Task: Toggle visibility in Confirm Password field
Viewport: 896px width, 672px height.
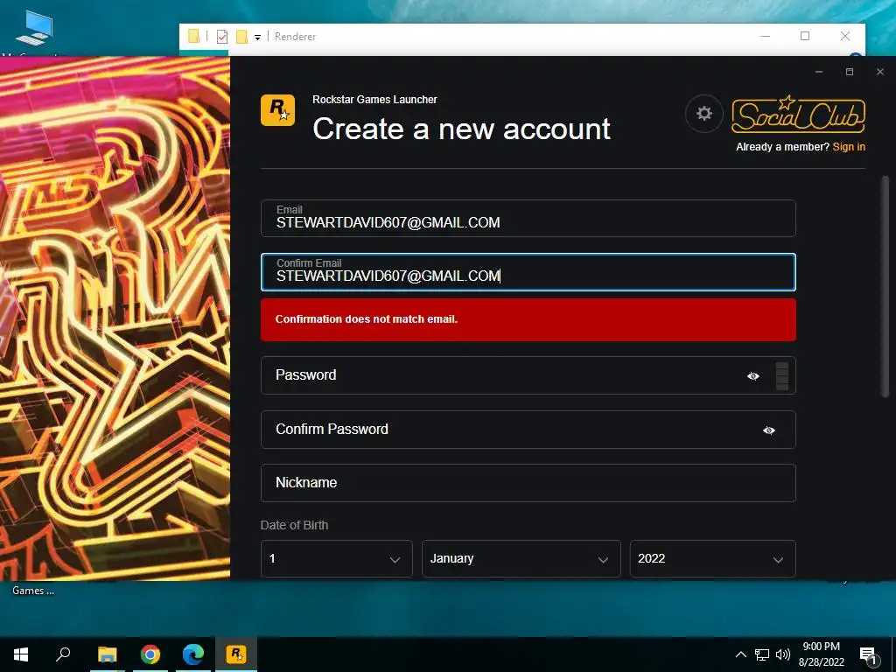Action: coord(768,430)
